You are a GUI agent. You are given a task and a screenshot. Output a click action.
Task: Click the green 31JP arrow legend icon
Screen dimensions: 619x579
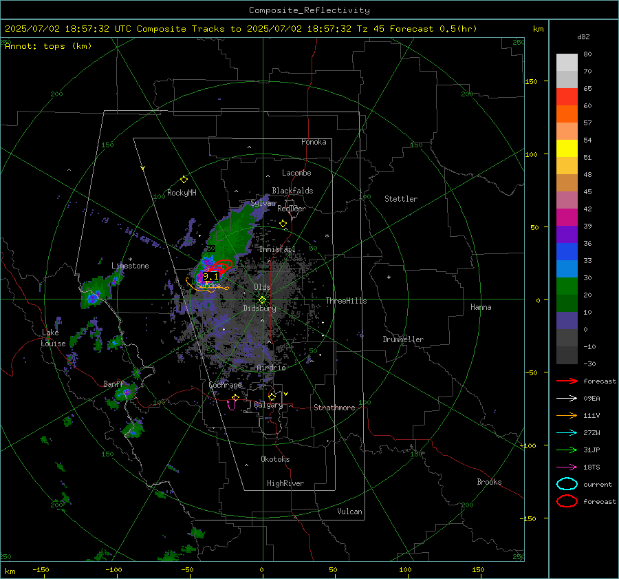click(567, 450)
